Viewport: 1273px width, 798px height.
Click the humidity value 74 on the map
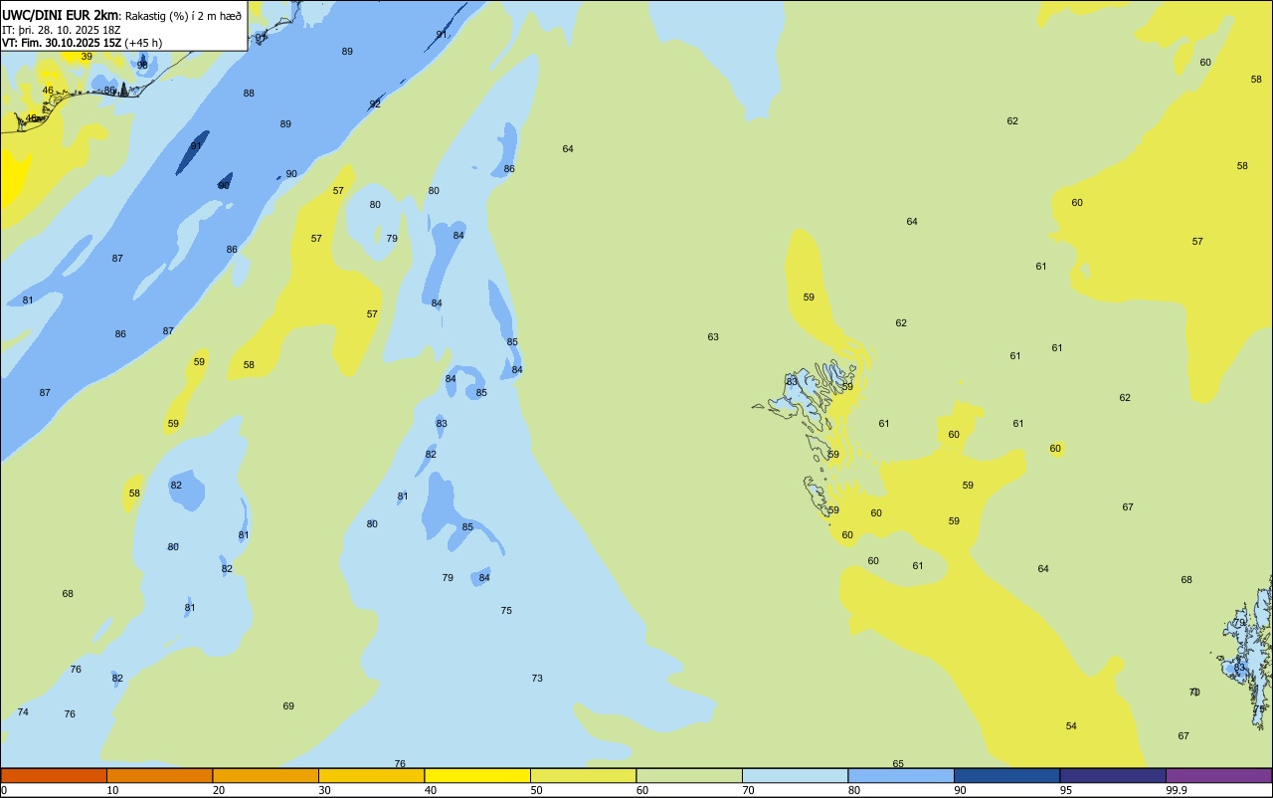(x=23, y=712)
